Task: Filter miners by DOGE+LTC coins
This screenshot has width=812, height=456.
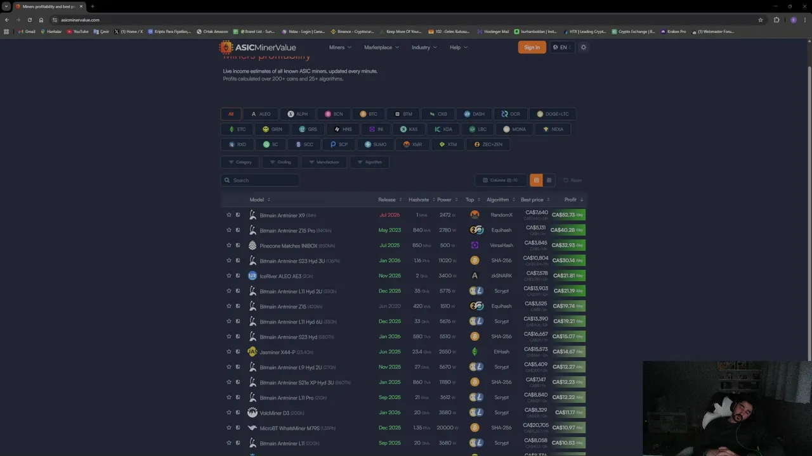Action: click(553, 114)
